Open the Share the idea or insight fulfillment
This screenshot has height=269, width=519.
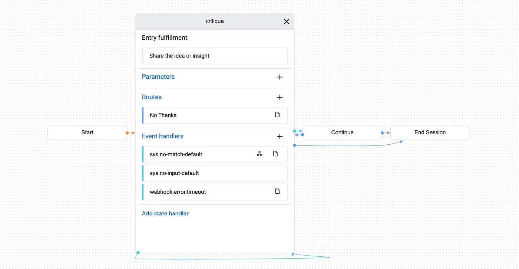click(x=215, y=56)
